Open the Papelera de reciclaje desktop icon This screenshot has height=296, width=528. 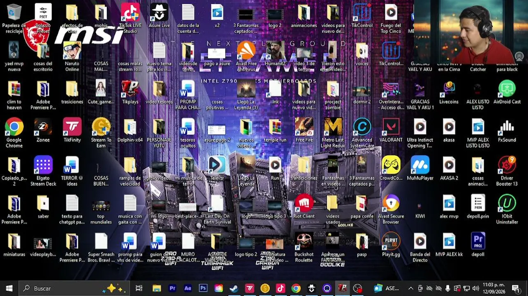(14, 18)
